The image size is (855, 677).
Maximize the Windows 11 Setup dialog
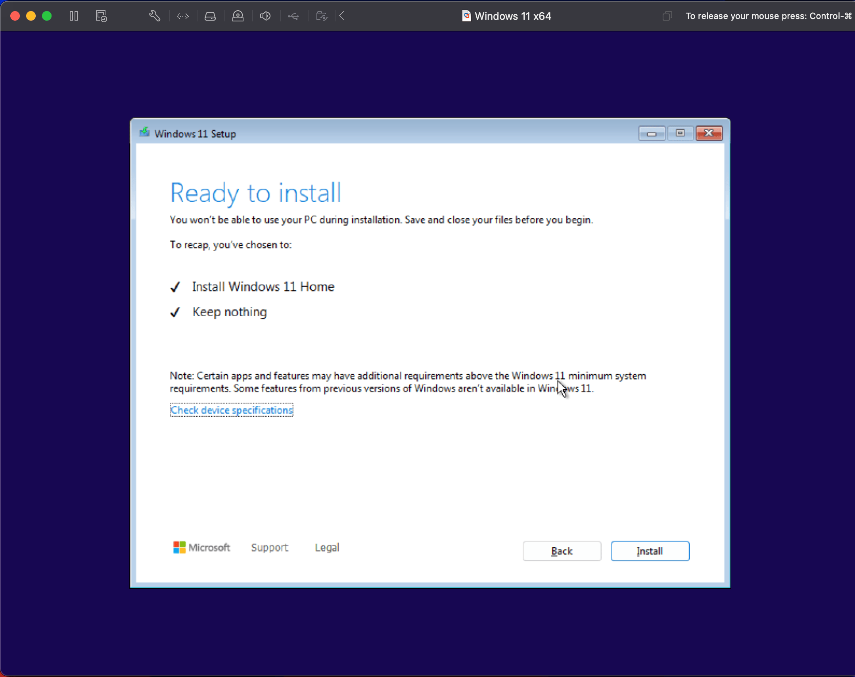click(680, 133)
